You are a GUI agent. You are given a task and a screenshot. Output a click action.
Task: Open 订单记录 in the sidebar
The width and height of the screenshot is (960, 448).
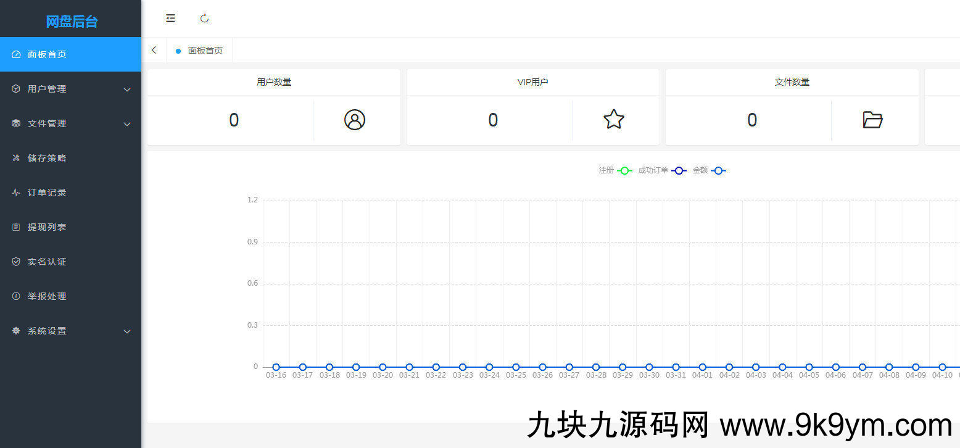tap(47, 193)
